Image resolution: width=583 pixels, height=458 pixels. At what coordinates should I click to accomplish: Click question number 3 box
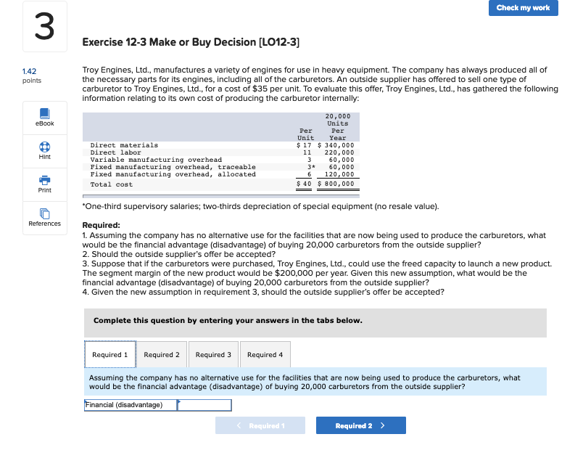[45, 26]
